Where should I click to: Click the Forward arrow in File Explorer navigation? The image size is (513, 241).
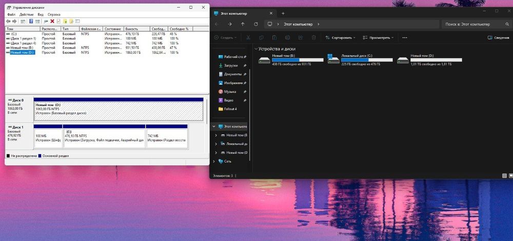coord(230,24)
